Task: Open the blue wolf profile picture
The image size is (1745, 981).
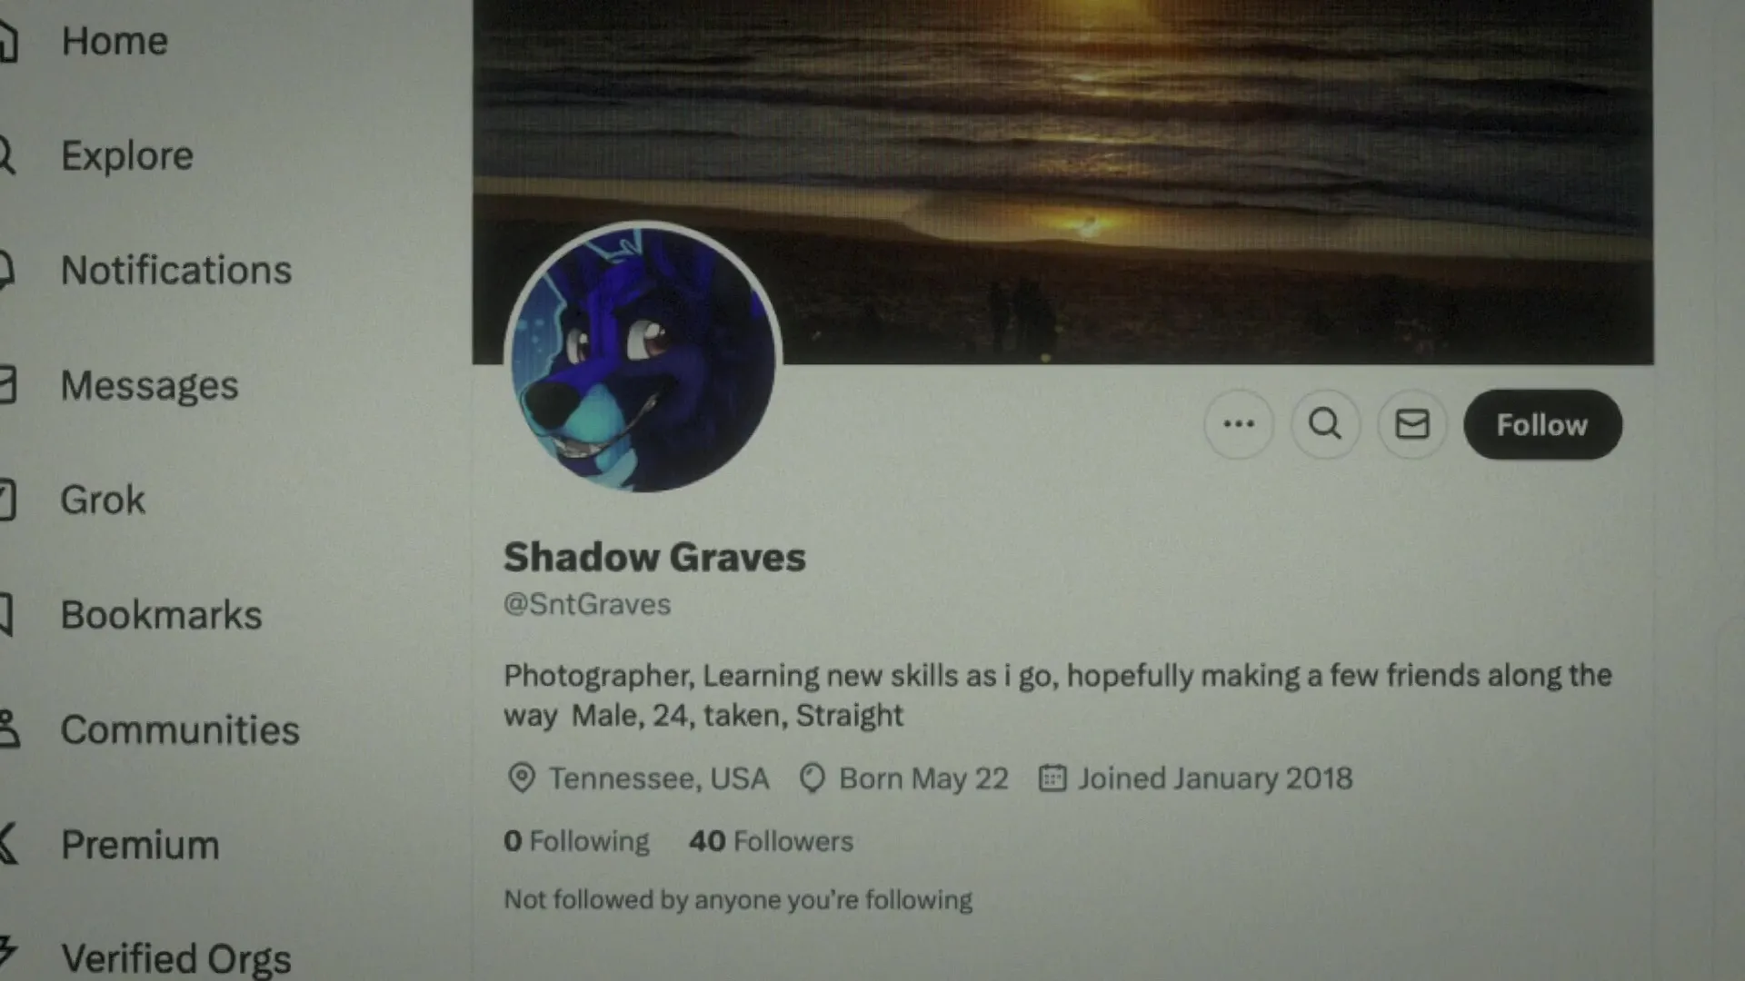Action: pos(643,359)
